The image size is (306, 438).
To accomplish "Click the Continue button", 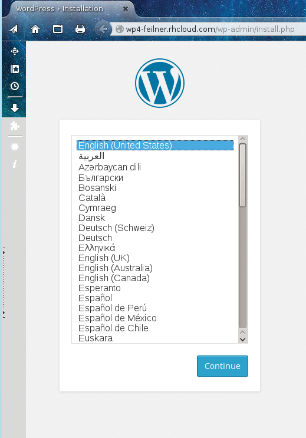I will point(222,366).
